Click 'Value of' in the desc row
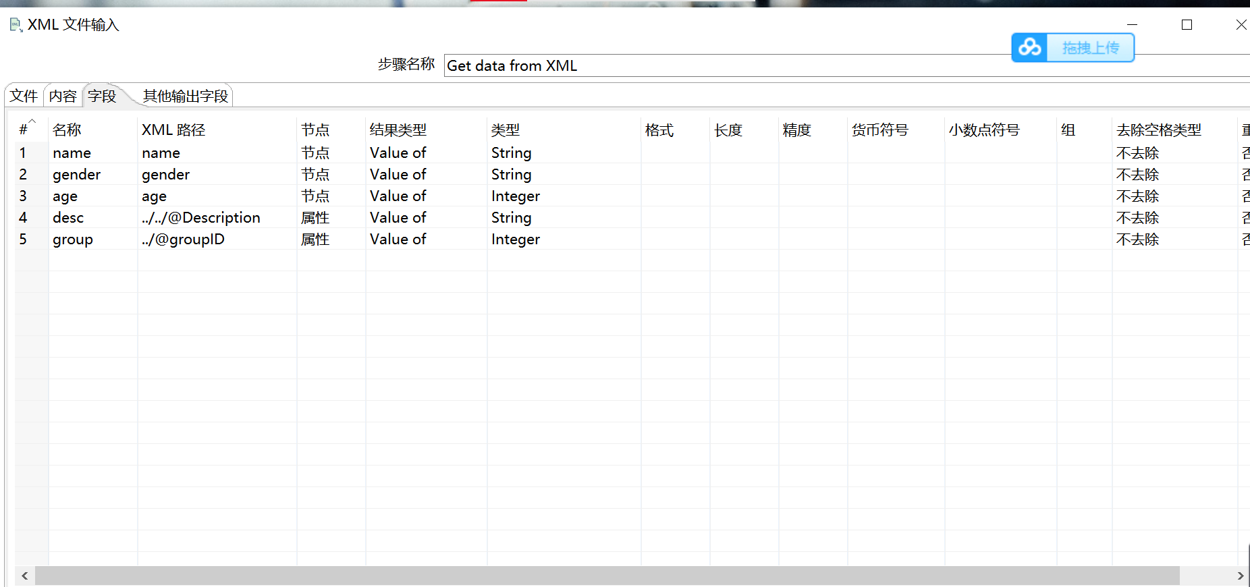The image size is (1250, 587). pos(398,217)
